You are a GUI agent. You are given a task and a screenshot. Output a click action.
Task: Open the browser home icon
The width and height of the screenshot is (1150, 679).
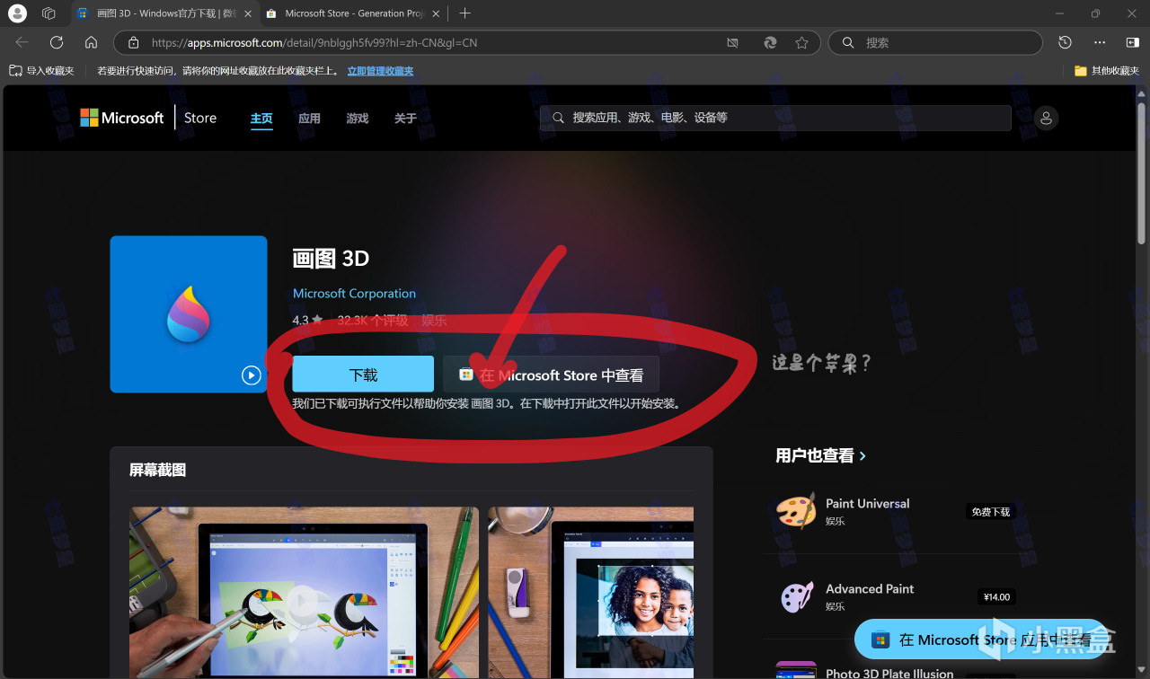pyautogui.click(x=91, y=42)
